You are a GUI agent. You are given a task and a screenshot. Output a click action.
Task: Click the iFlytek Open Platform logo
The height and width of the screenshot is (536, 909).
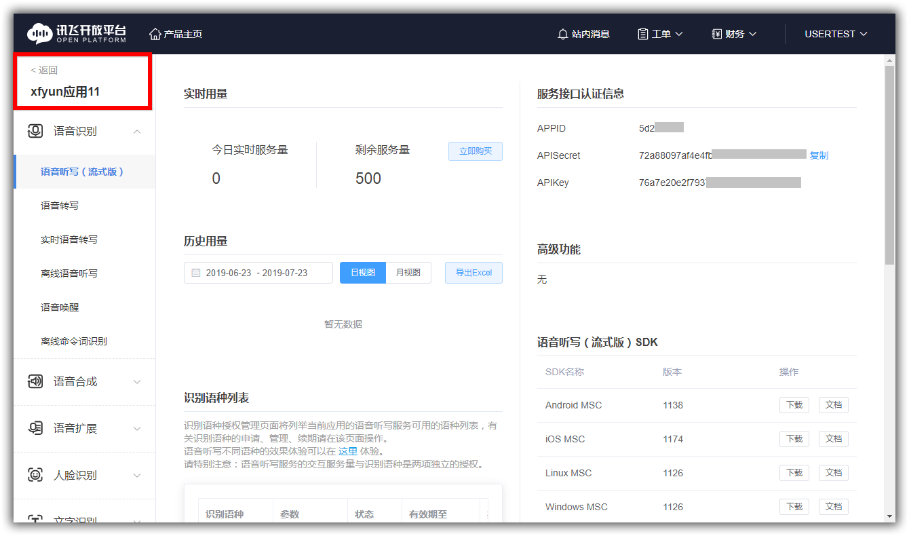coord(77,34)
